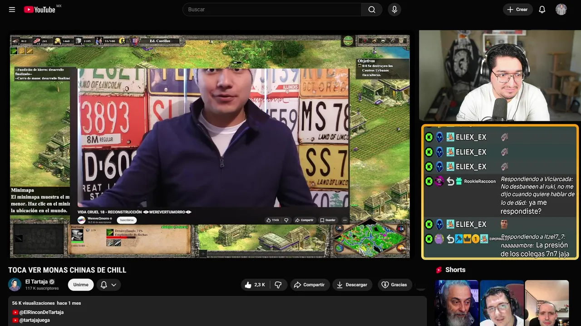The image size is (581, 326).
Task: Click the gold resource icon in game bar
Action: [58, 41]
